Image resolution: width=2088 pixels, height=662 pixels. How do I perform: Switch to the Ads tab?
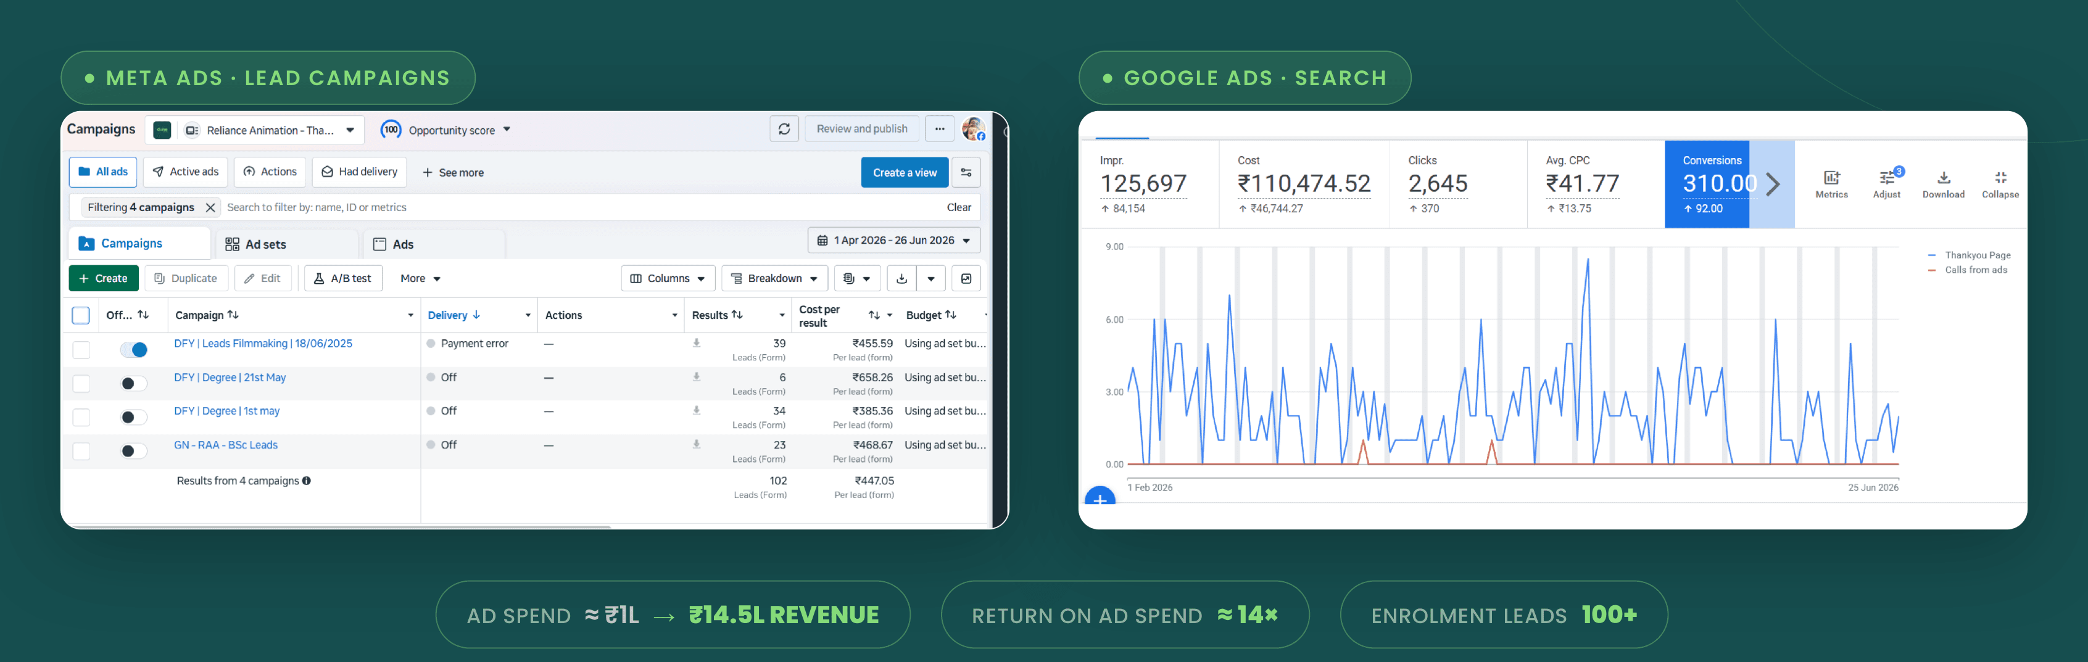click(434, 244)
